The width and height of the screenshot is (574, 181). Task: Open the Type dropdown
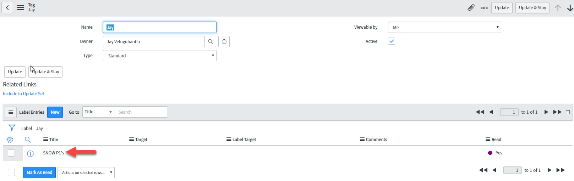point(160,56)
